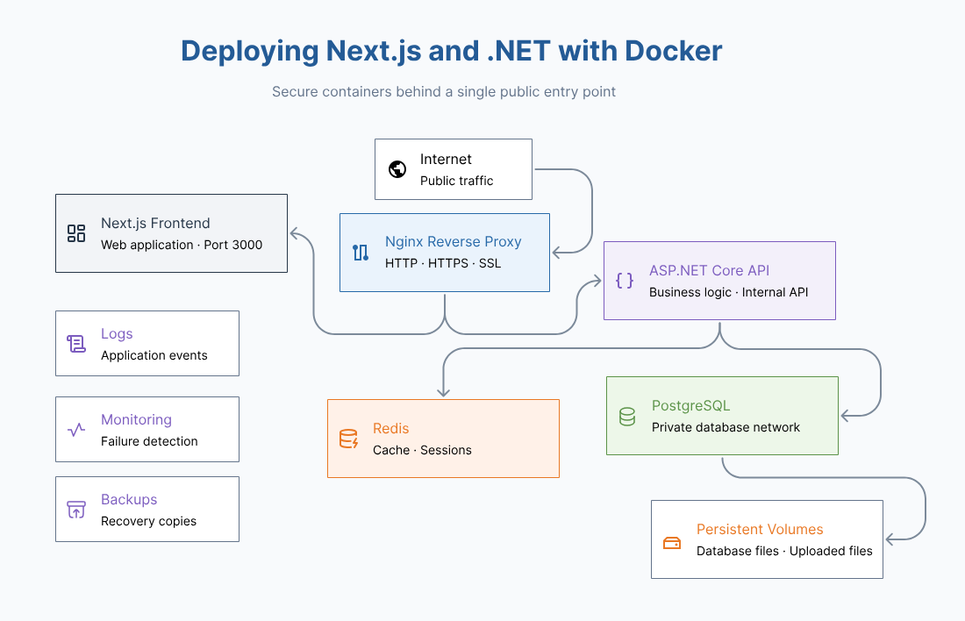Select the 'Cache · Sessions' text
The width and height of the screenshot is (965, 621).
coord(422,451)
